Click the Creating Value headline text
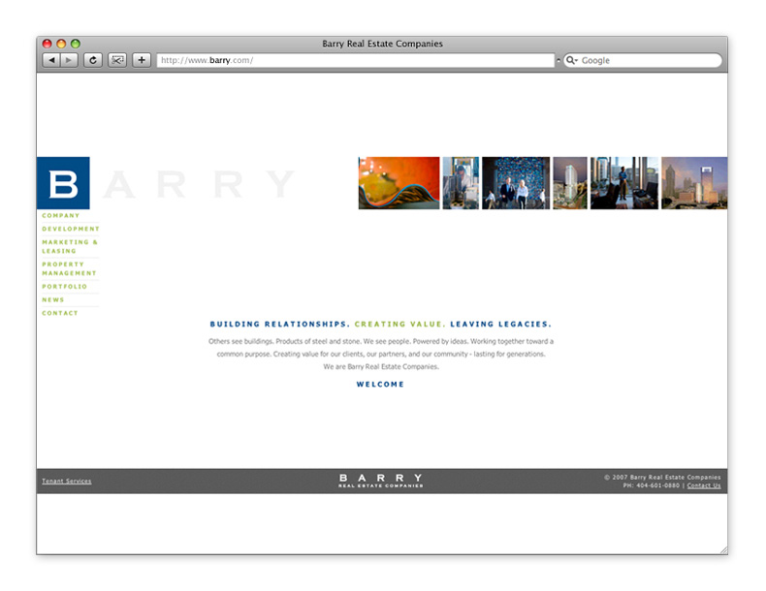Image resolution: width=766 pixels, height=591 pixels. click(400, 324)
